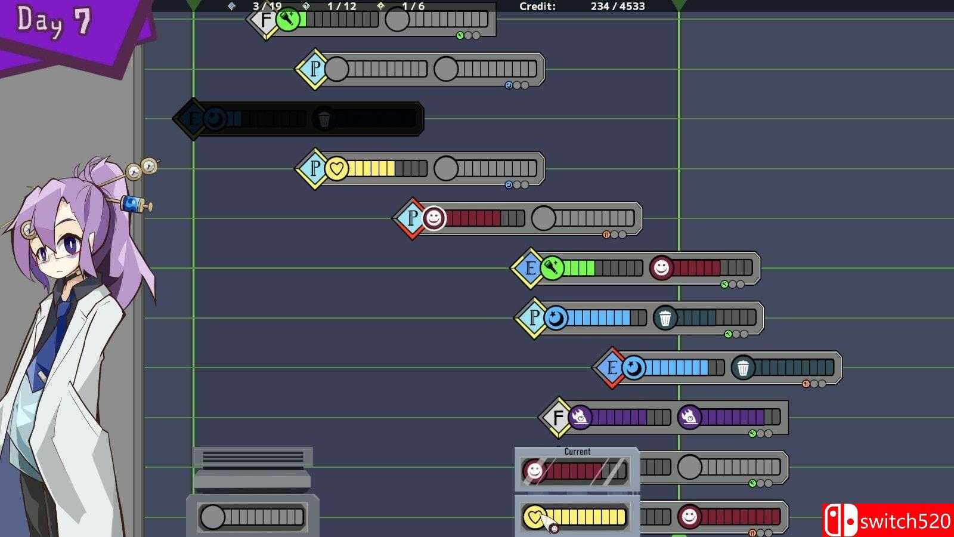Click the 1 / 12 counter
The width and height of the screenshot is (954, 537).
coord(342,7)
